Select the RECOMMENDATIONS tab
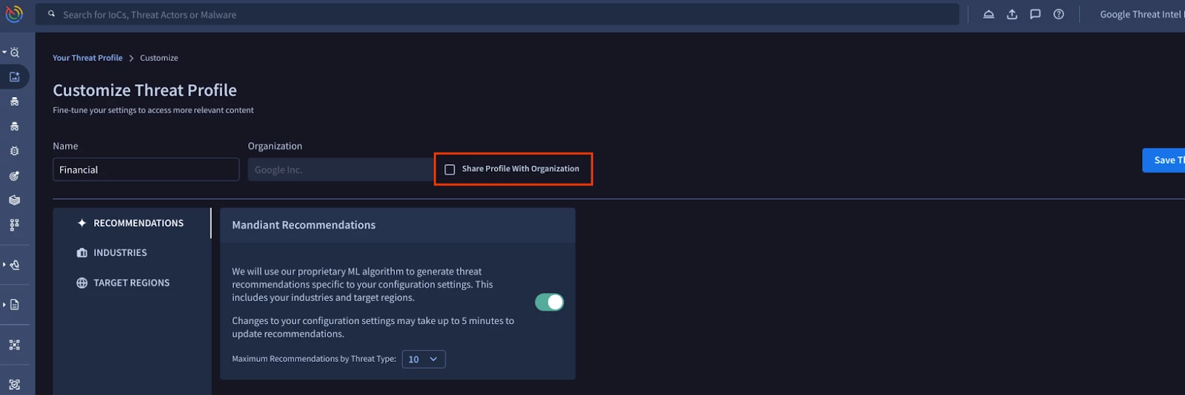The width and height of the screenshot is (1185, 395). tap(132, 223)
